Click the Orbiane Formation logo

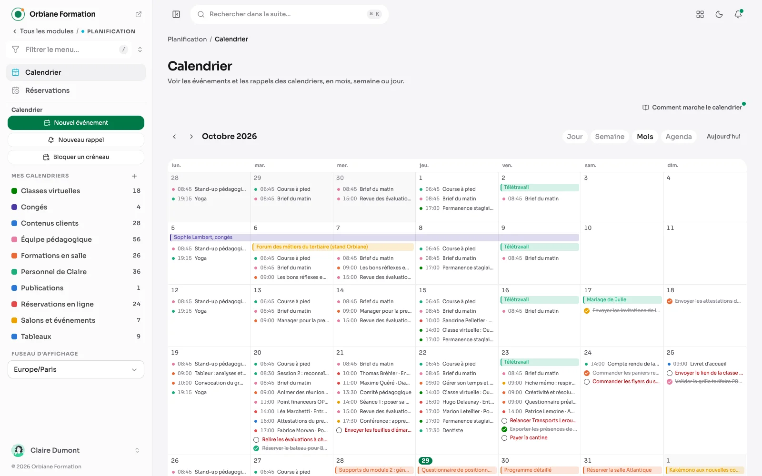point(18,14)
